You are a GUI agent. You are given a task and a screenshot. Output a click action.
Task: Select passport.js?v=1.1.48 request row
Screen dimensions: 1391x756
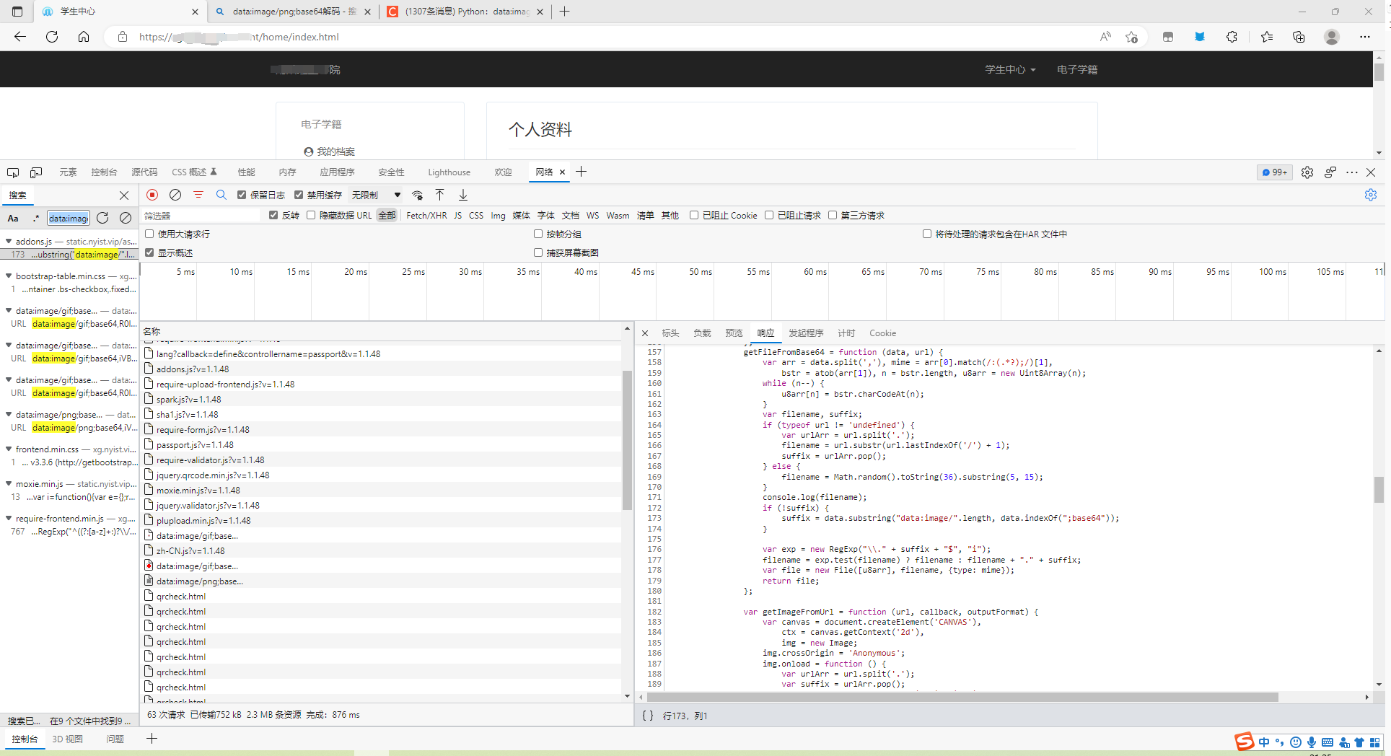click(x=380, y=445)
